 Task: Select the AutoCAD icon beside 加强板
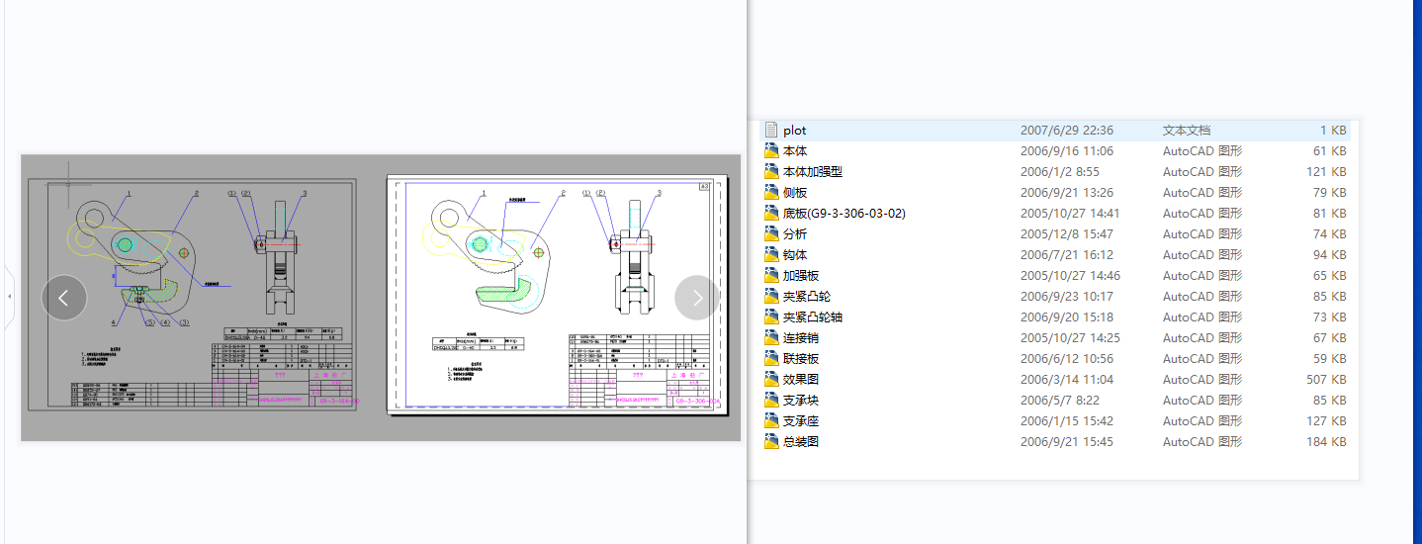coord(772,275)
